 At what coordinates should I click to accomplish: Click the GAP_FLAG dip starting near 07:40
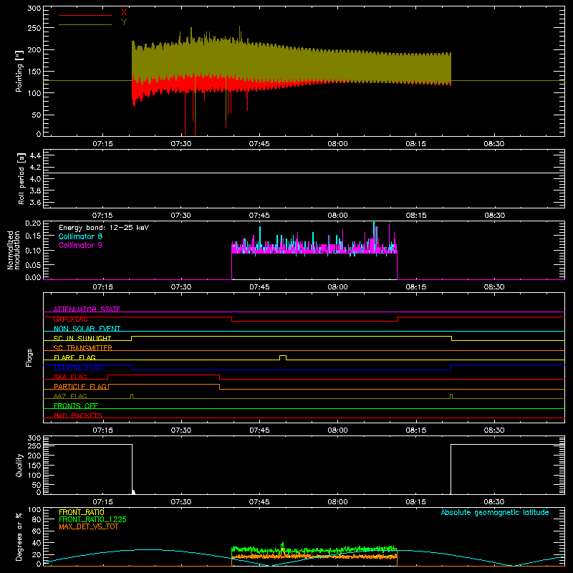pyautogui.click(x=314, y=321)
